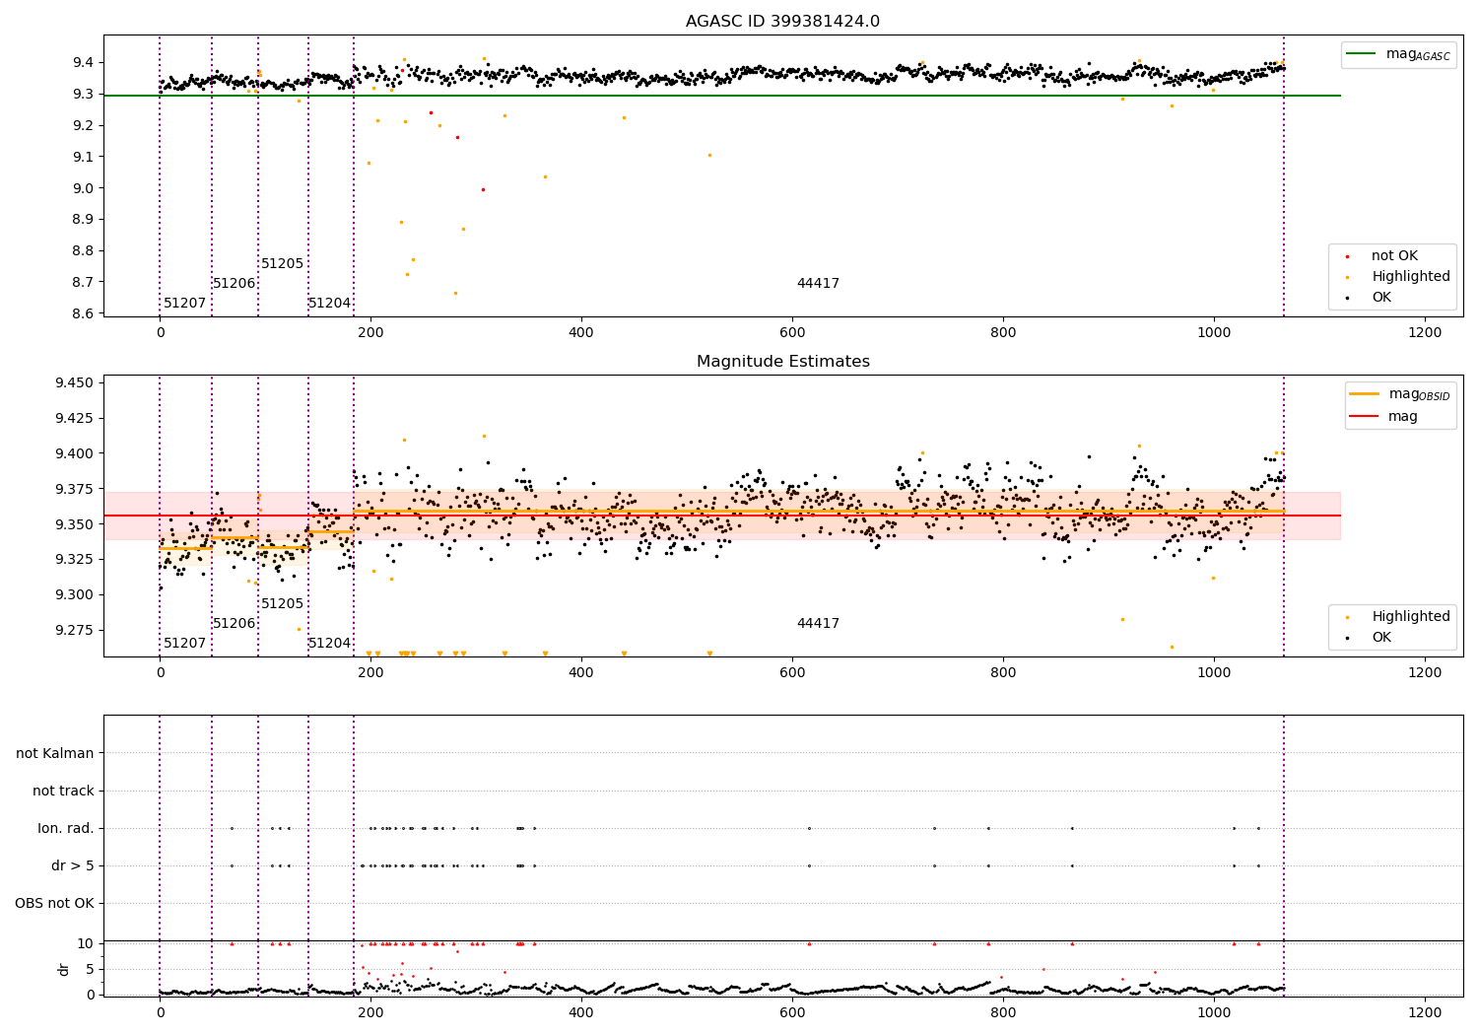Click the "dr > 5" row label

(73, 866)
